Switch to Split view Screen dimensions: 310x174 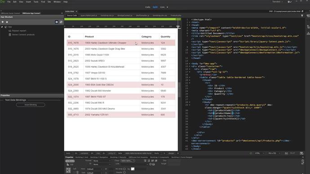pyautogui.click(x=155, y=7)
